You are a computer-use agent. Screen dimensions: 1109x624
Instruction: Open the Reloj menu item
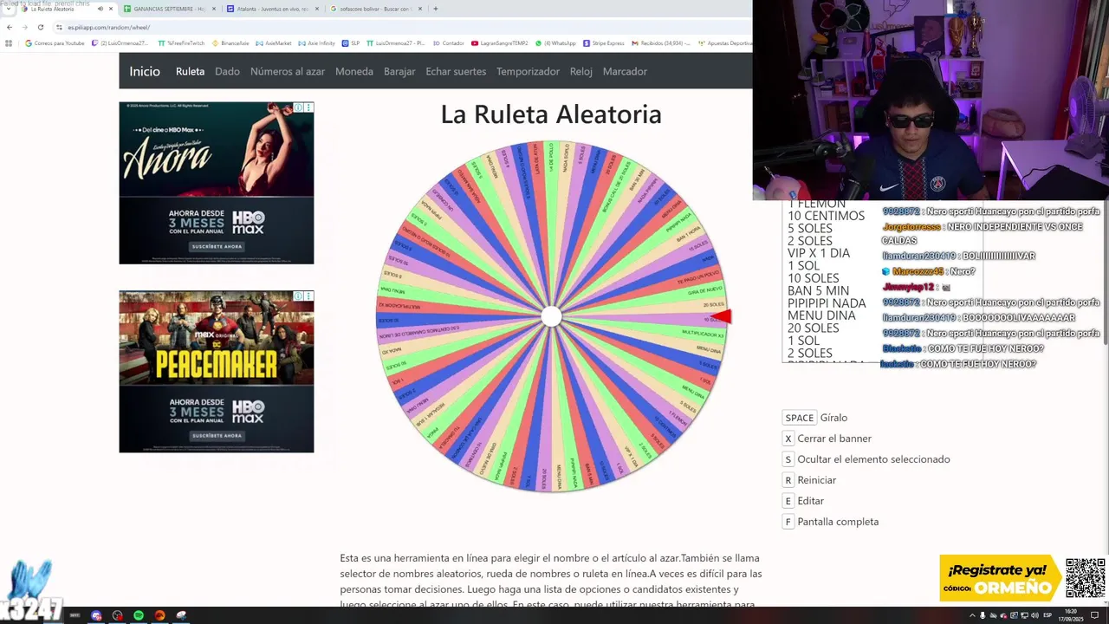581,71
